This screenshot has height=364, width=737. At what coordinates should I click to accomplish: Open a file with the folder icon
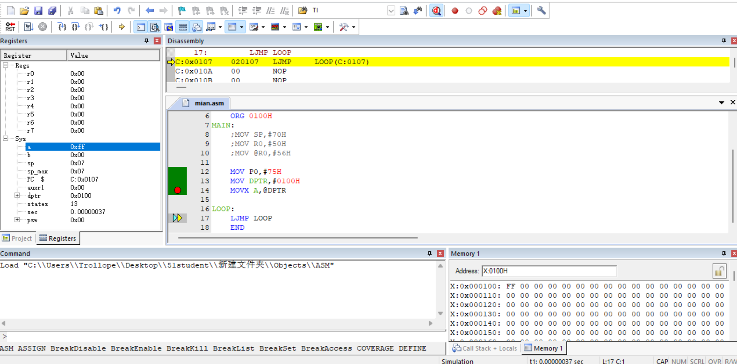[x=24, y=10]
